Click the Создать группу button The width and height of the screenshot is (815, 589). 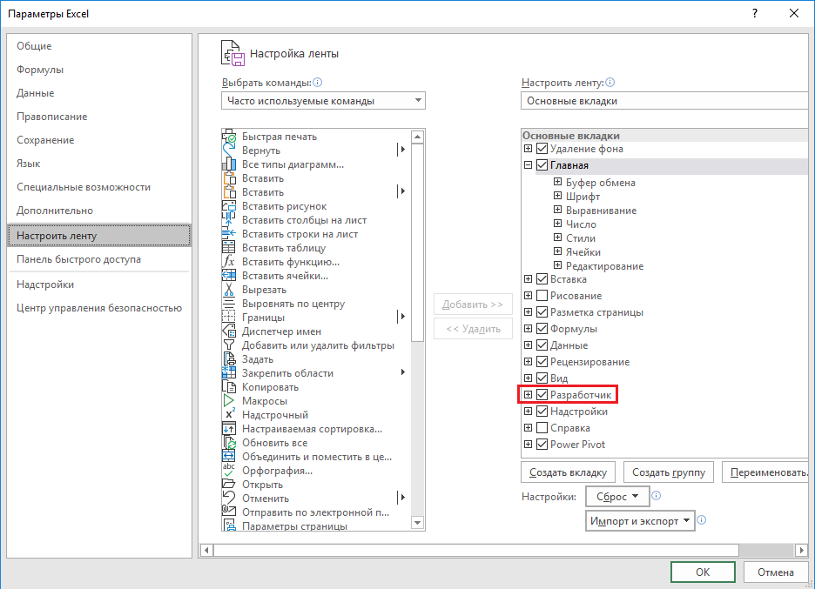(669, 472)
